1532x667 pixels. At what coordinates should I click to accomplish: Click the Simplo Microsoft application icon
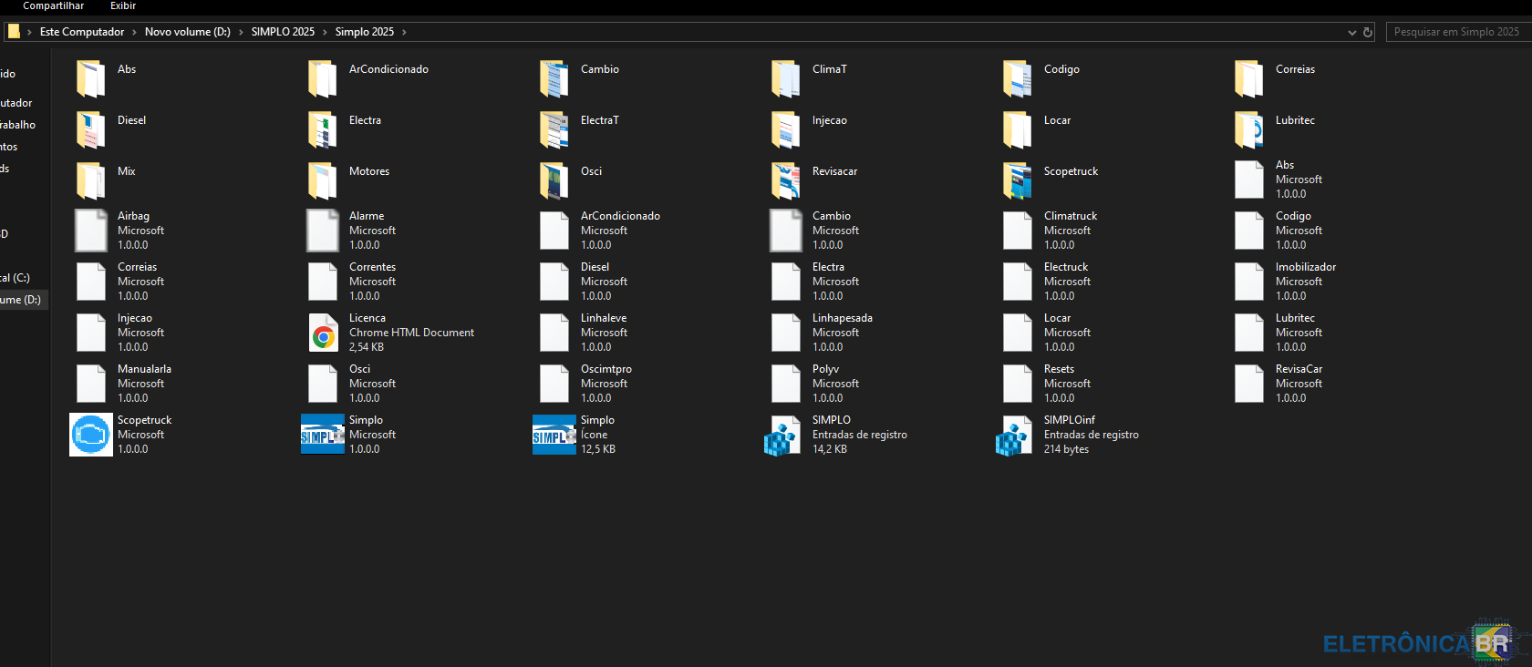(x=323, y=435)
